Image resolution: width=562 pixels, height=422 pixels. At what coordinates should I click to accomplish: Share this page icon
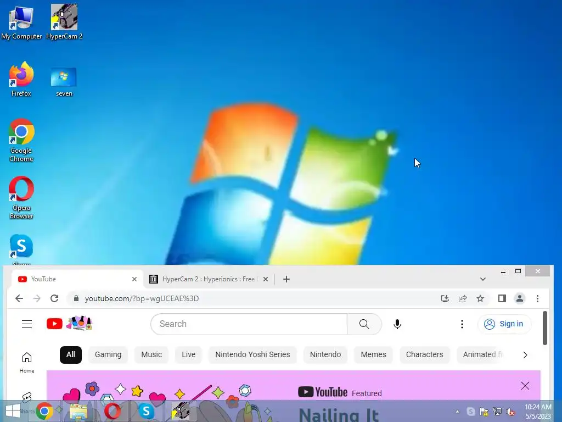(463, 298)
